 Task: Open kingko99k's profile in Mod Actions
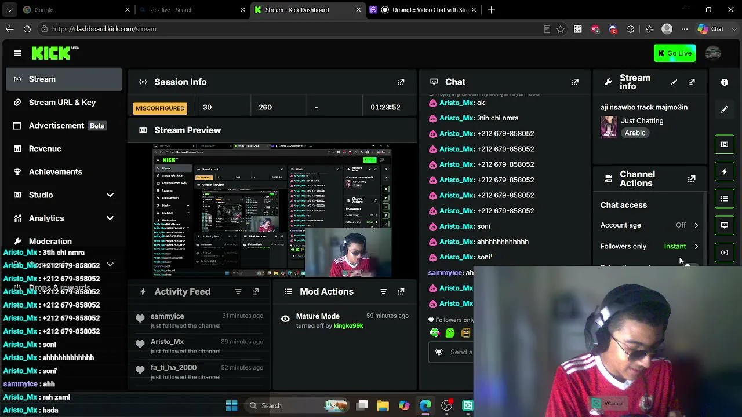348,326
